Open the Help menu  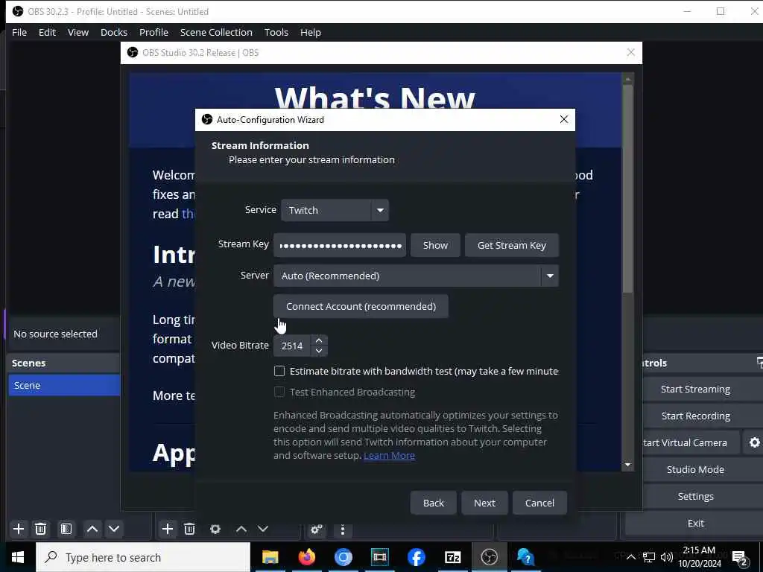311,32
